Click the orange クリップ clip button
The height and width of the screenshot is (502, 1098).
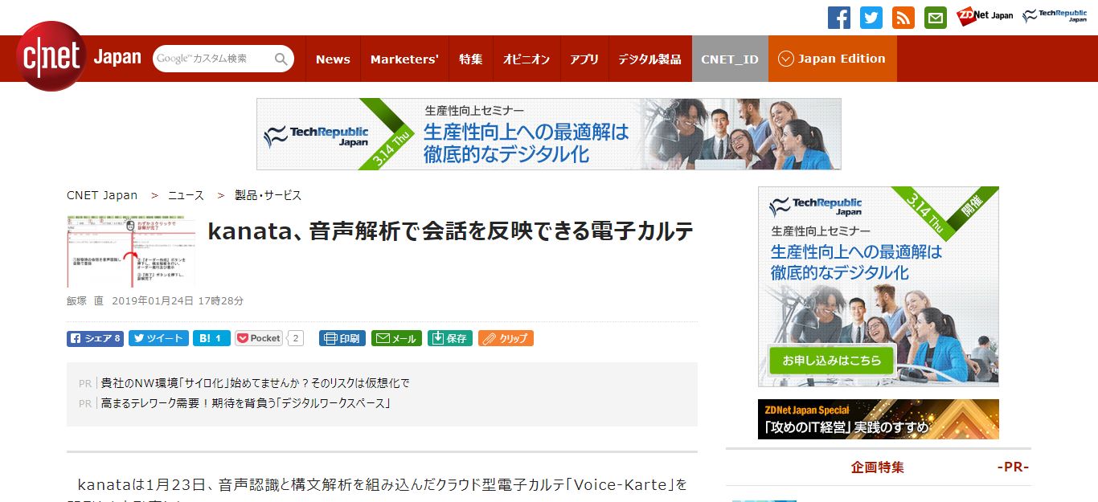click(x=506, y=338)
